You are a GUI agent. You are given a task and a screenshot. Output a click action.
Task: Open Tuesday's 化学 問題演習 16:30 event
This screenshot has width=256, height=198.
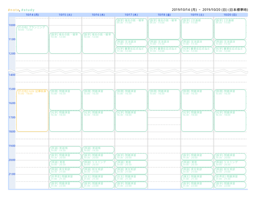tap(65, 121)
